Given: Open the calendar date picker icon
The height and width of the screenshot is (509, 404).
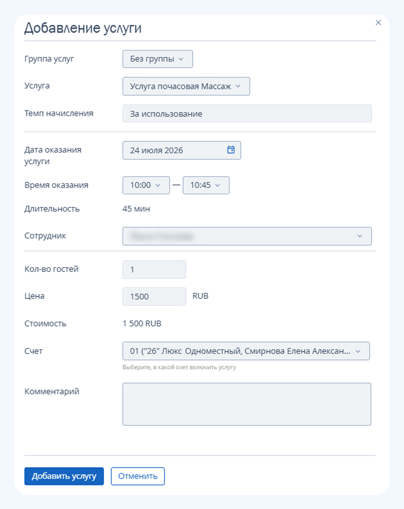Looking at the screenshot, I should [x=231, y=150].
